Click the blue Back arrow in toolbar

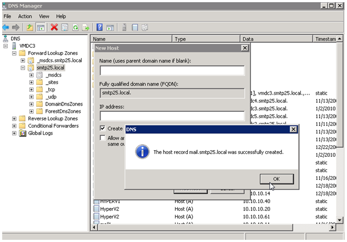pyautogui.click(x=5, y=28)
